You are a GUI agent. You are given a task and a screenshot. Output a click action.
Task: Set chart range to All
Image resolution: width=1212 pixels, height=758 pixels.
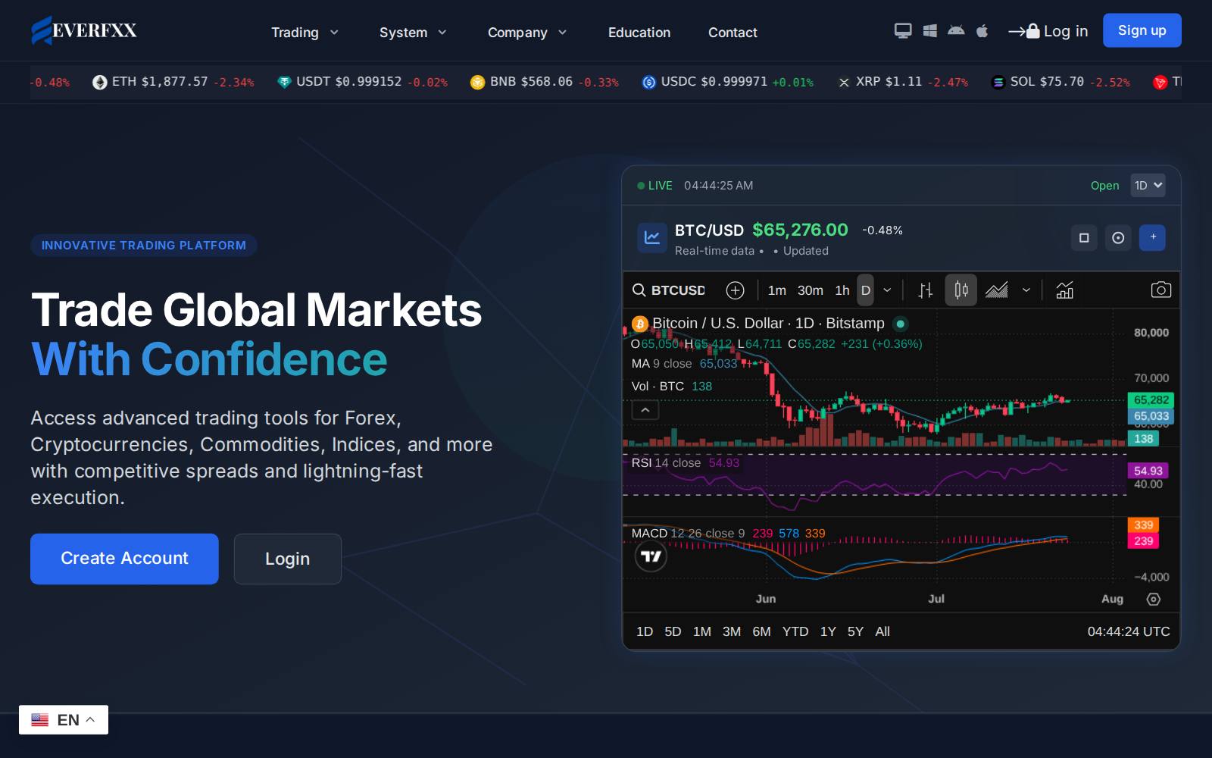(x=882, y=631)
